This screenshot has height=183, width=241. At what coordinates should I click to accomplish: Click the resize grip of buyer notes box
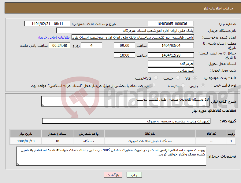(18, 164)
